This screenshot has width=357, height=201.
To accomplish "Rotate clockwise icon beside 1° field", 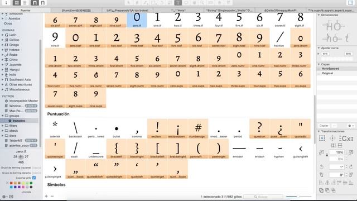I will 351,167.
